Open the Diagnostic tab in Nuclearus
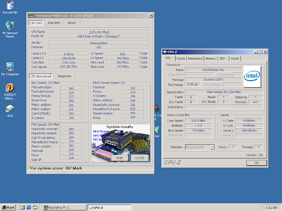The height and width of the screenshot is (211, 282). [x=64, y=76]
